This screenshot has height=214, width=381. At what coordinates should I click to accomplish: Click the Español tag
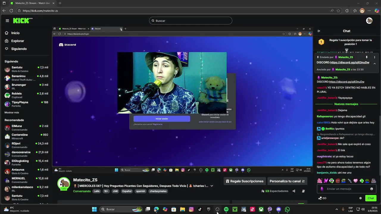tap(127, 191)
